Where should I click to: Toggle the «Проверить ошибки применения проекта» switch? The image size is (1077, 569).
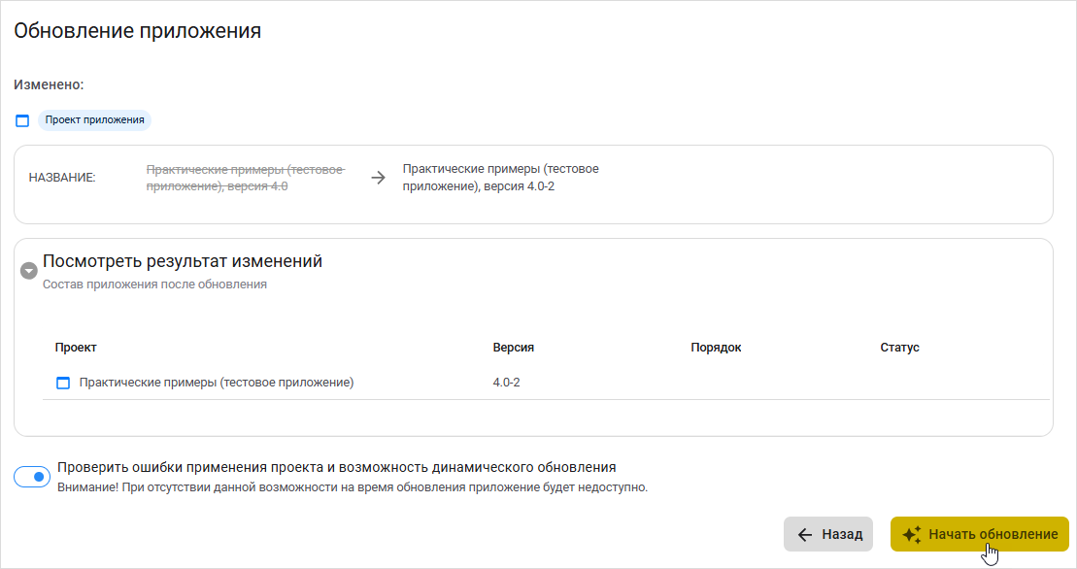tap(32, 477)
